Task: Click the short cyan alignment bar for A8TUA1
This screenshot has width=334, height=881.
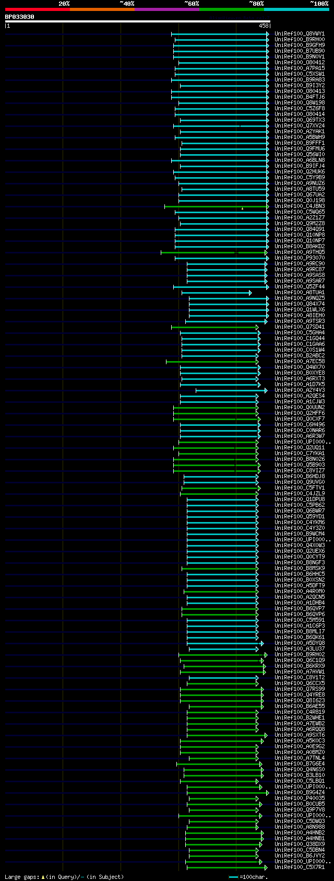Action: point(217,293)
